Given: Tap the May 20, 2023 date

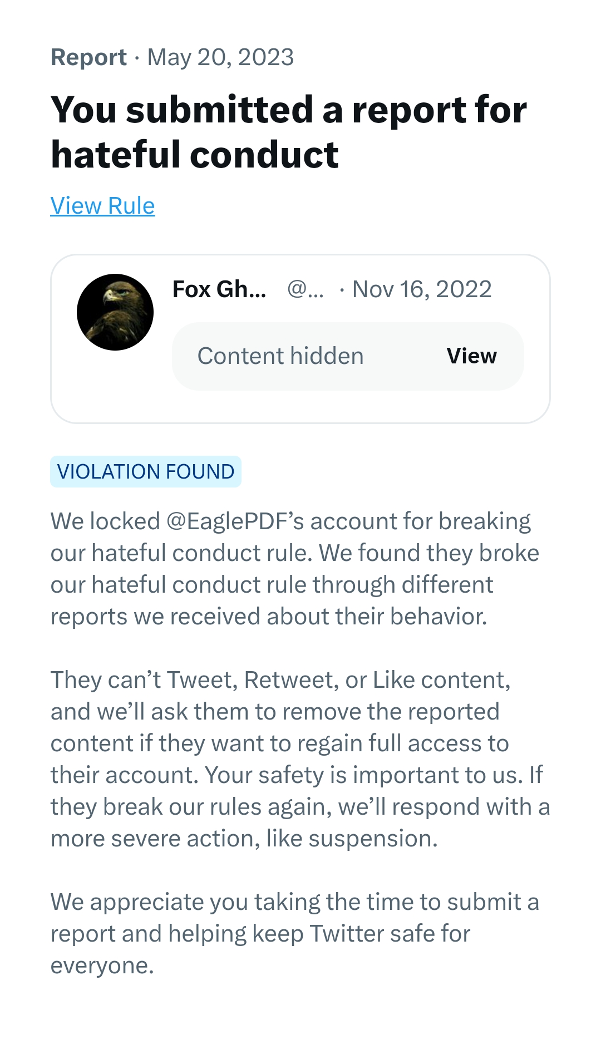Looking at the screenshot, I should click(220, 57).
